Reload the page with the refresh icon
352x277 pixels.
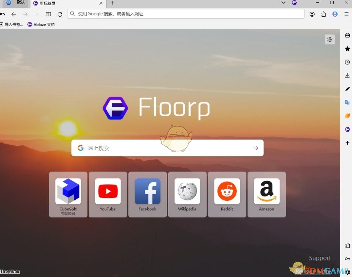click(60, 14)
